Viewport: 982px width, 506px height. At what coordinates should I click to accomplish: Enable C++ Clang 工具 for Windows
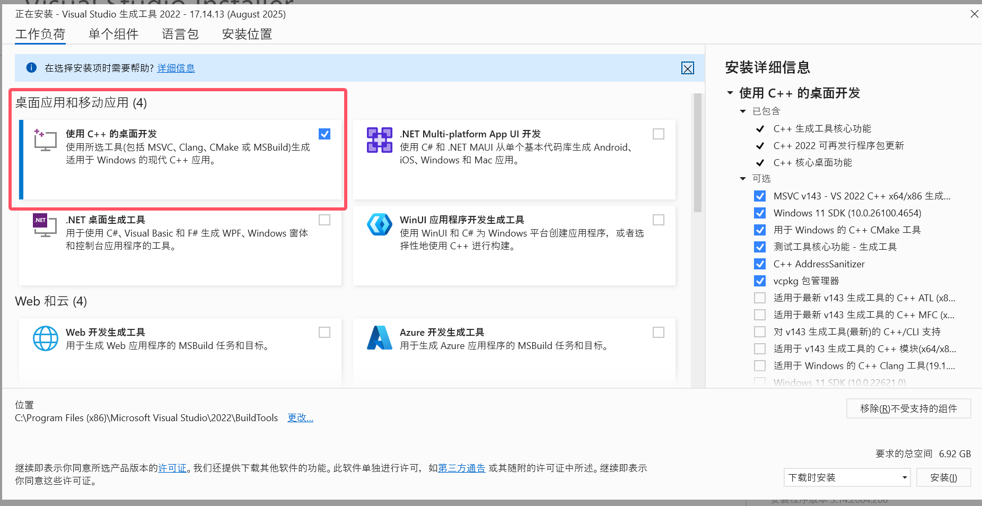(x=760, y=366)
